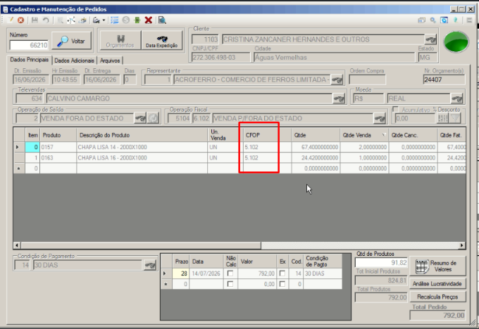Click the grey S circle toolbar icon

point(126,20)
